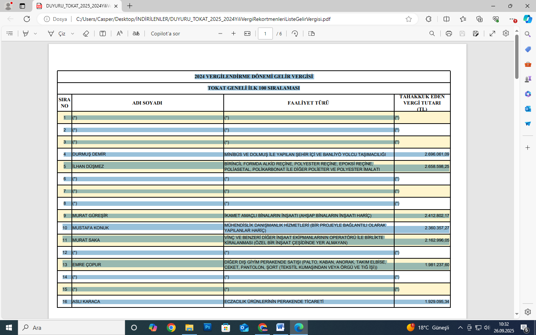Expand the Highlight color dropdown arrow
Image resolution: width=536 pixels, height=335 pixels.
tap(35, 33)
